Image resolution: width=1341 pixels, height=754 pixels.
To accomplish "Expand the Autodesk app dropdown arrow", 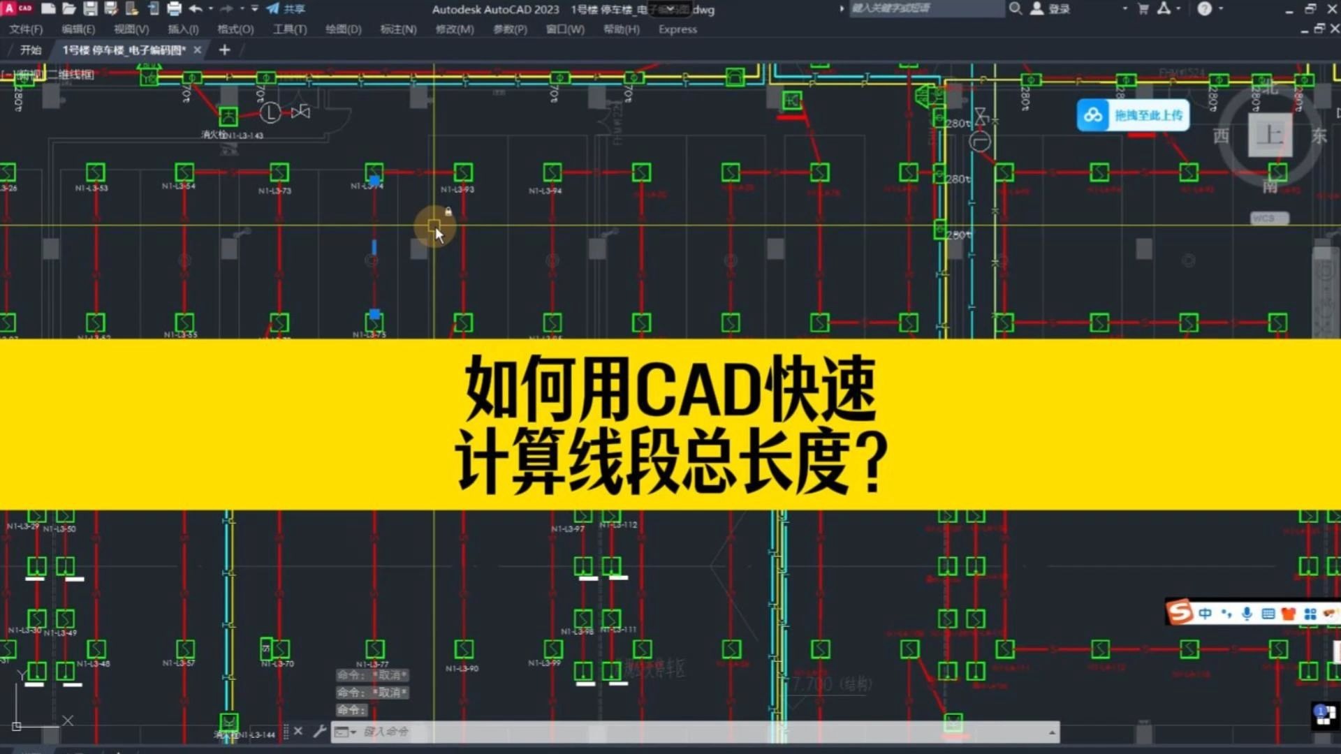I will coord(1180,10).
